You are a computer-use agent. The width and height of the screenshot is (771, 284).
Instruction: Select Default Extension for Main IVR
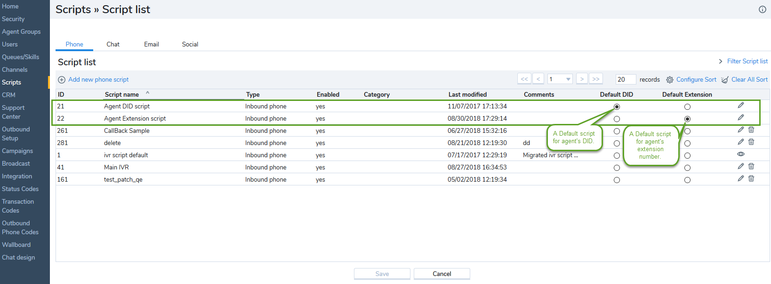(687, 168)
